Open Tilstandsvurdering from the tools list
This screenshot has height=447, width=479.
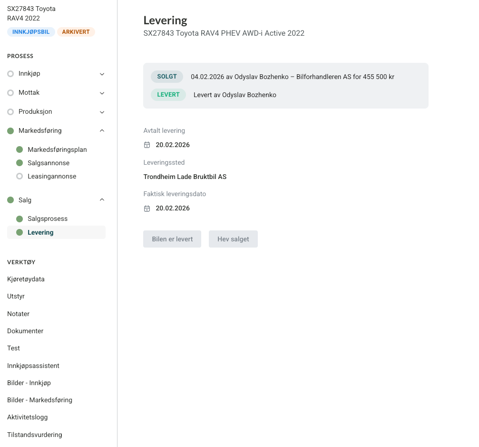tap(34, 435)
